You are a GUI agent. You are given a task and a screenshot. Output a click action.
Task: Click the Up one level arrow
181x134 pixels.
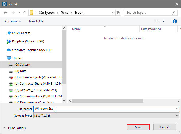coord(25,13)
